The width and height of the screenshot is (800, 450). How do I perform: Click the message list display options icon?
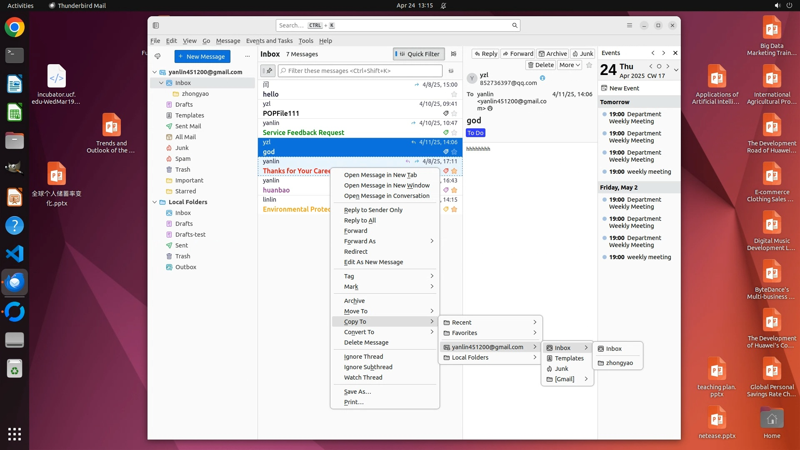tap(454, 54)
